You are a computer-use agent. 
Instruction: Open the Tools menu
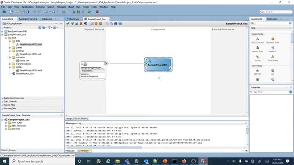[x=94, y=7]
